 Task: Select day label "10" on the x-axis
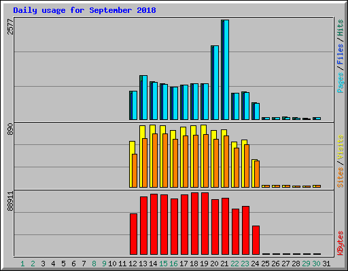coord(112,264)
